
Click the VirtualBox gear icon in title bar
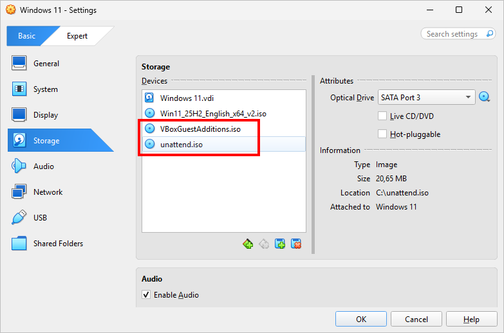[10, 10]
